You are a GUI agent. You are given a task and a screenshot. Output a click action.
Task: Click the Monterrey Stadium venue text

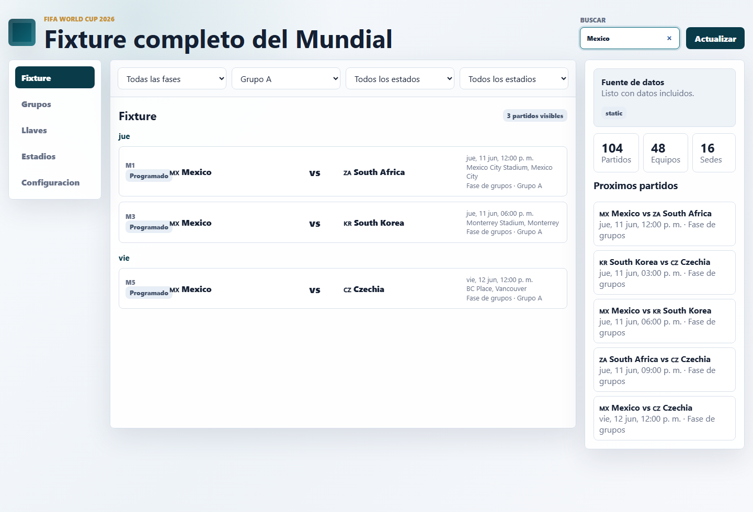pos(512,223)
